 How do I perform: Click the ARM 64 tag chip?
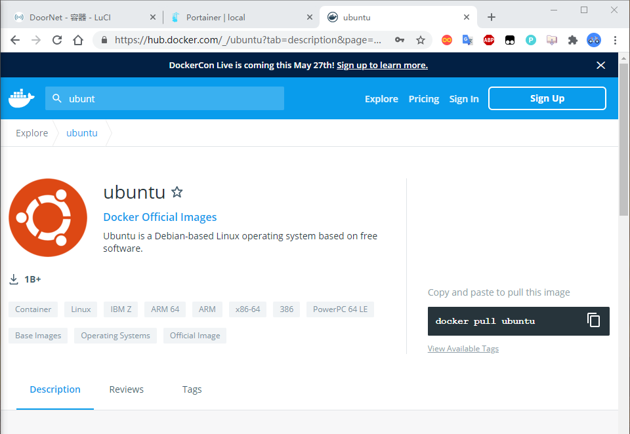pos(165,309)
